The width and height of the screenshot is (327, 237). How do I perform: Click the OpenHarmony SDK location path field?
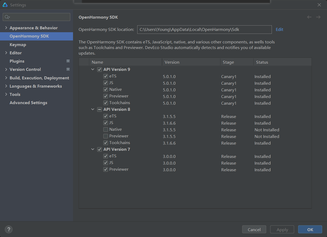pyautogui.click(x=204, y=29)
